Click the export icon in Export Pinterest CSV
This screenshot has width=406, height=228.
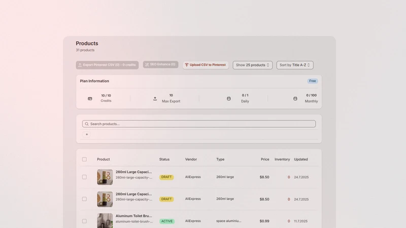[x=80, y=65]
